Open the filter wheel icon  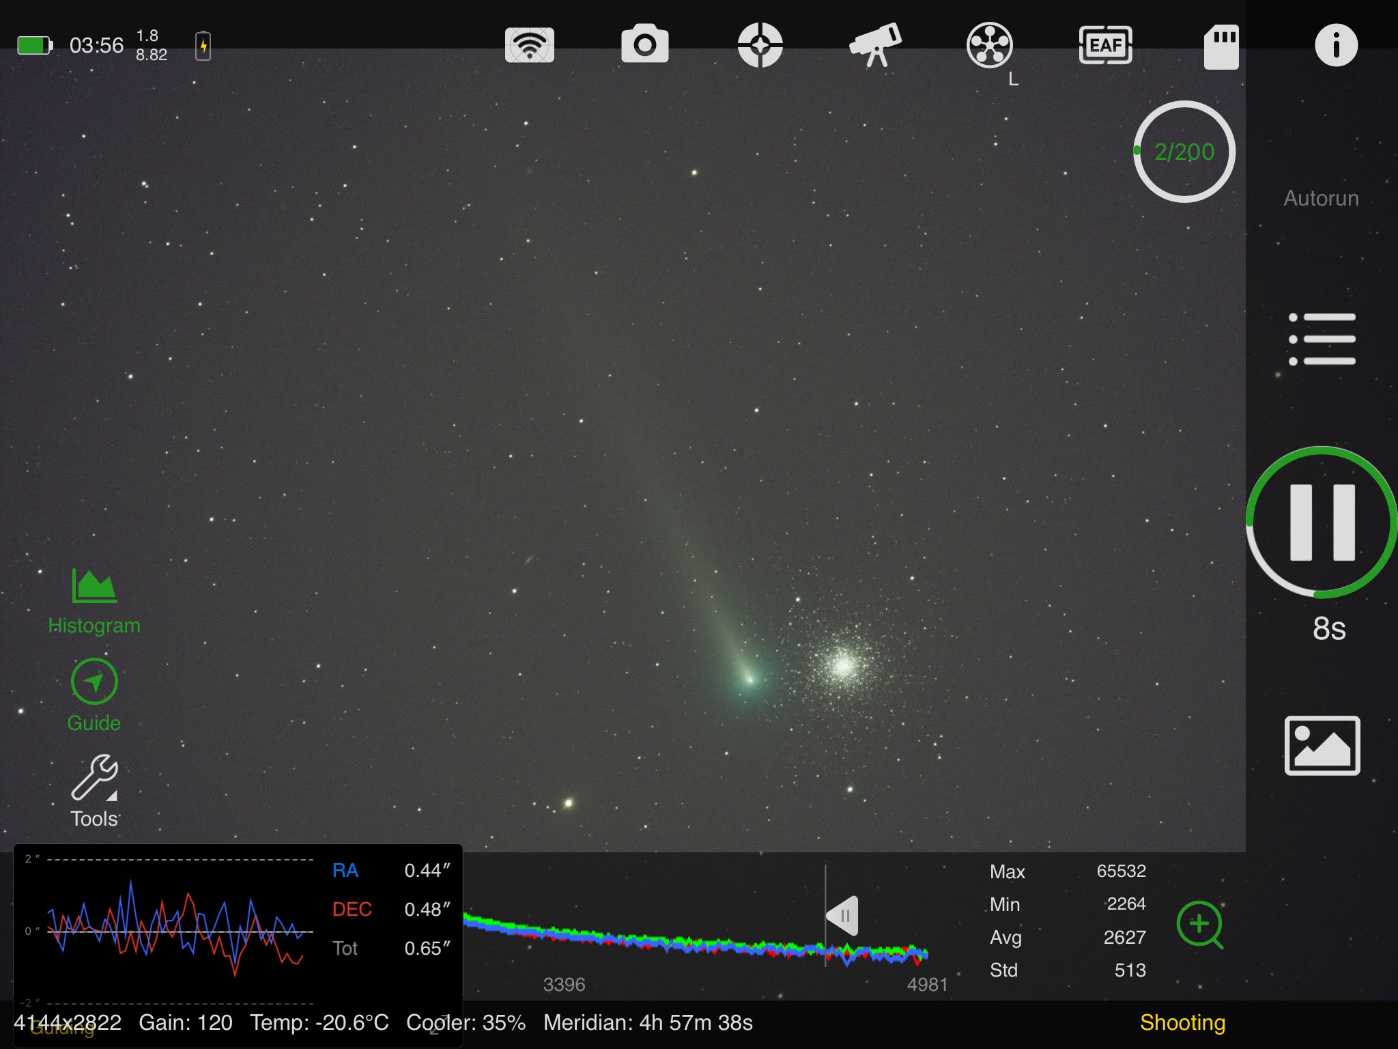pyautogui.click(x=990, y=45)
